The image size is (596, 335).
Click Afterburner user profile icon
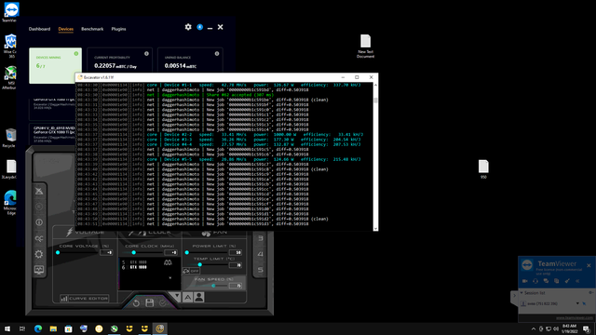pyautogui.click(x=198, y=297)
